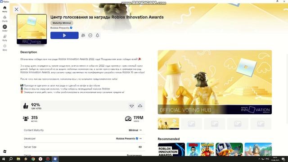Close the experience details page
Screen dimensions: 288x162
tap(16, 9)
